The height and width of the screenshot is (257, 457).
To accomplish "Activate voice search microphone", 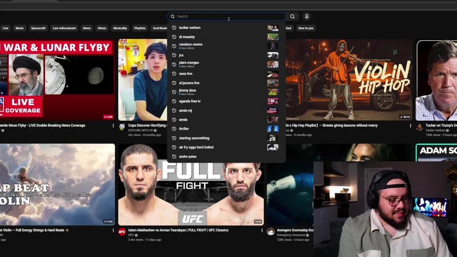I will tap(306, 16).
